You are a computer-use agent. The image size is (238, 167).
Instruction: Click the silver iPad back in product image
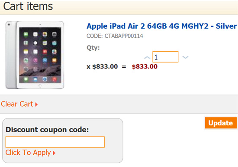pos(11,55)
